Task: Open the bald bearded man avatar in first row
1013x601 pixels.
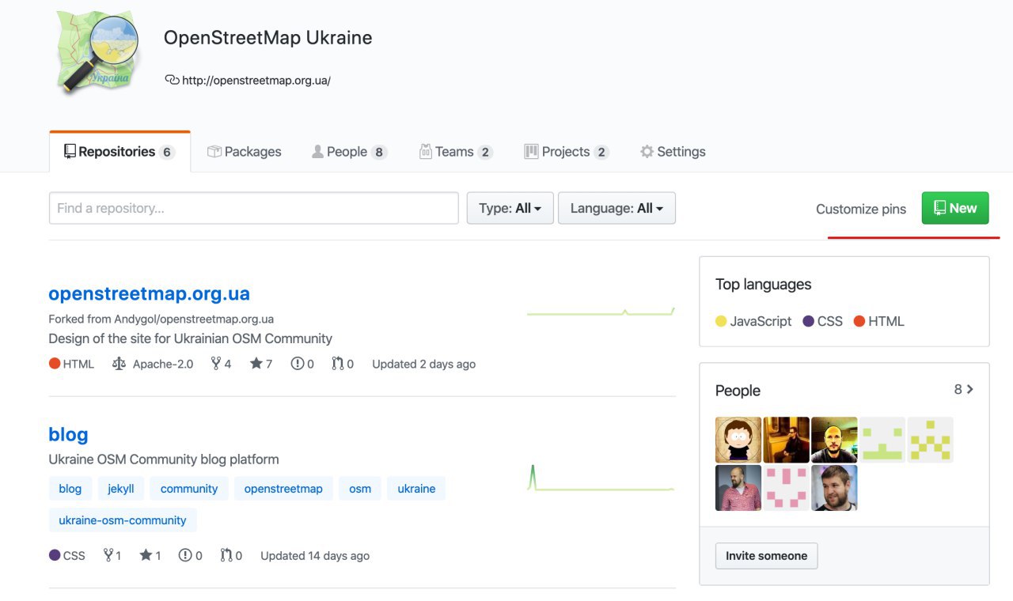Action: coord(834,440)
